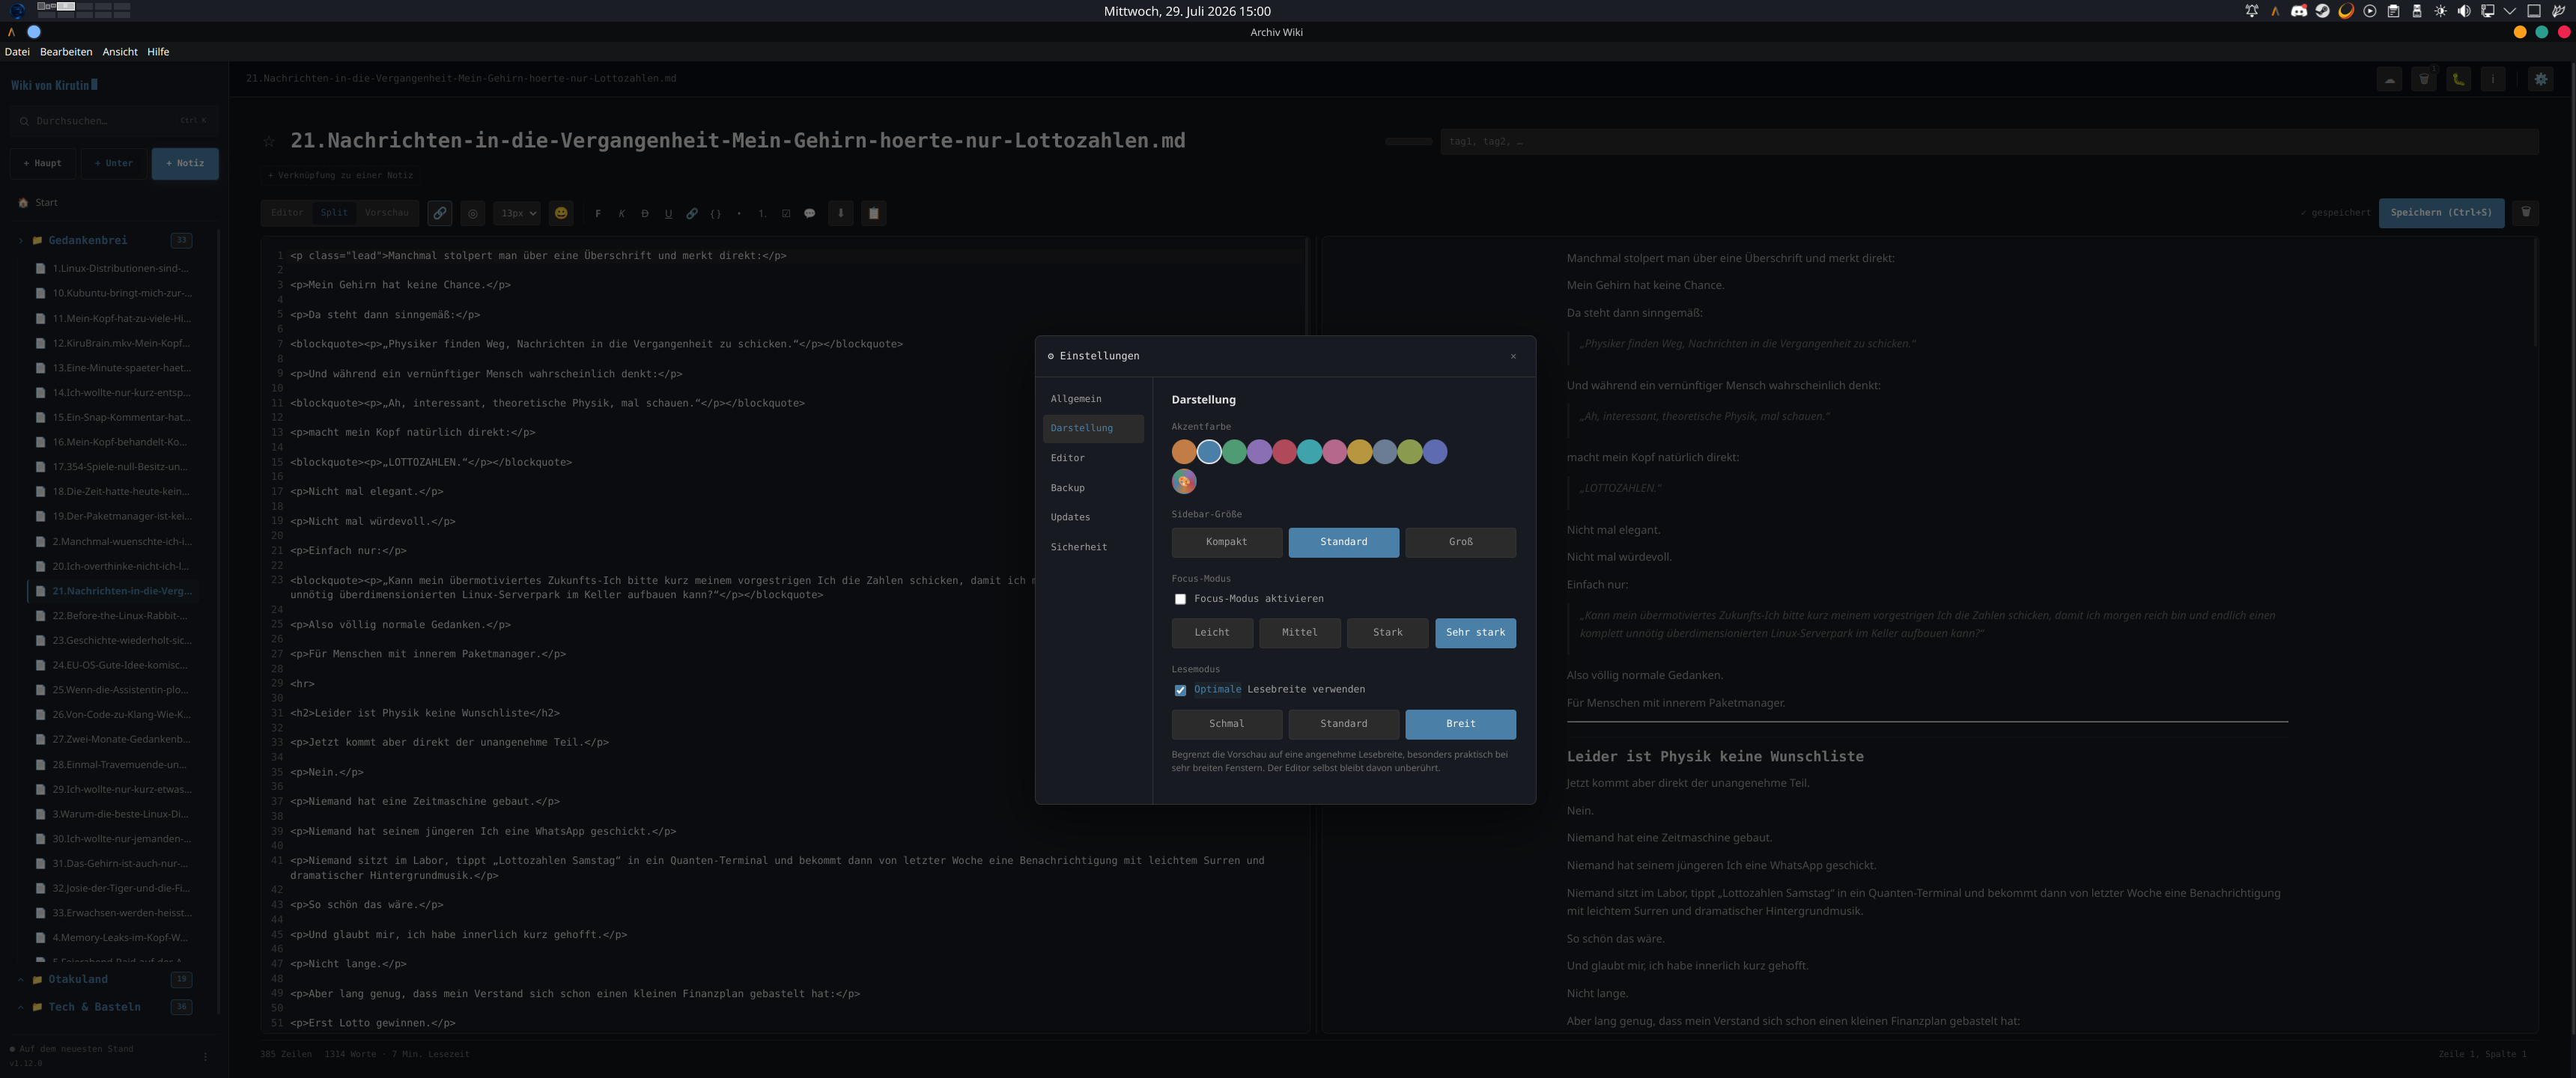This screenshot has width=2576, height=1078.
Task: Click the caterpillar bug icon in top bar
Action: (2459, 79)
